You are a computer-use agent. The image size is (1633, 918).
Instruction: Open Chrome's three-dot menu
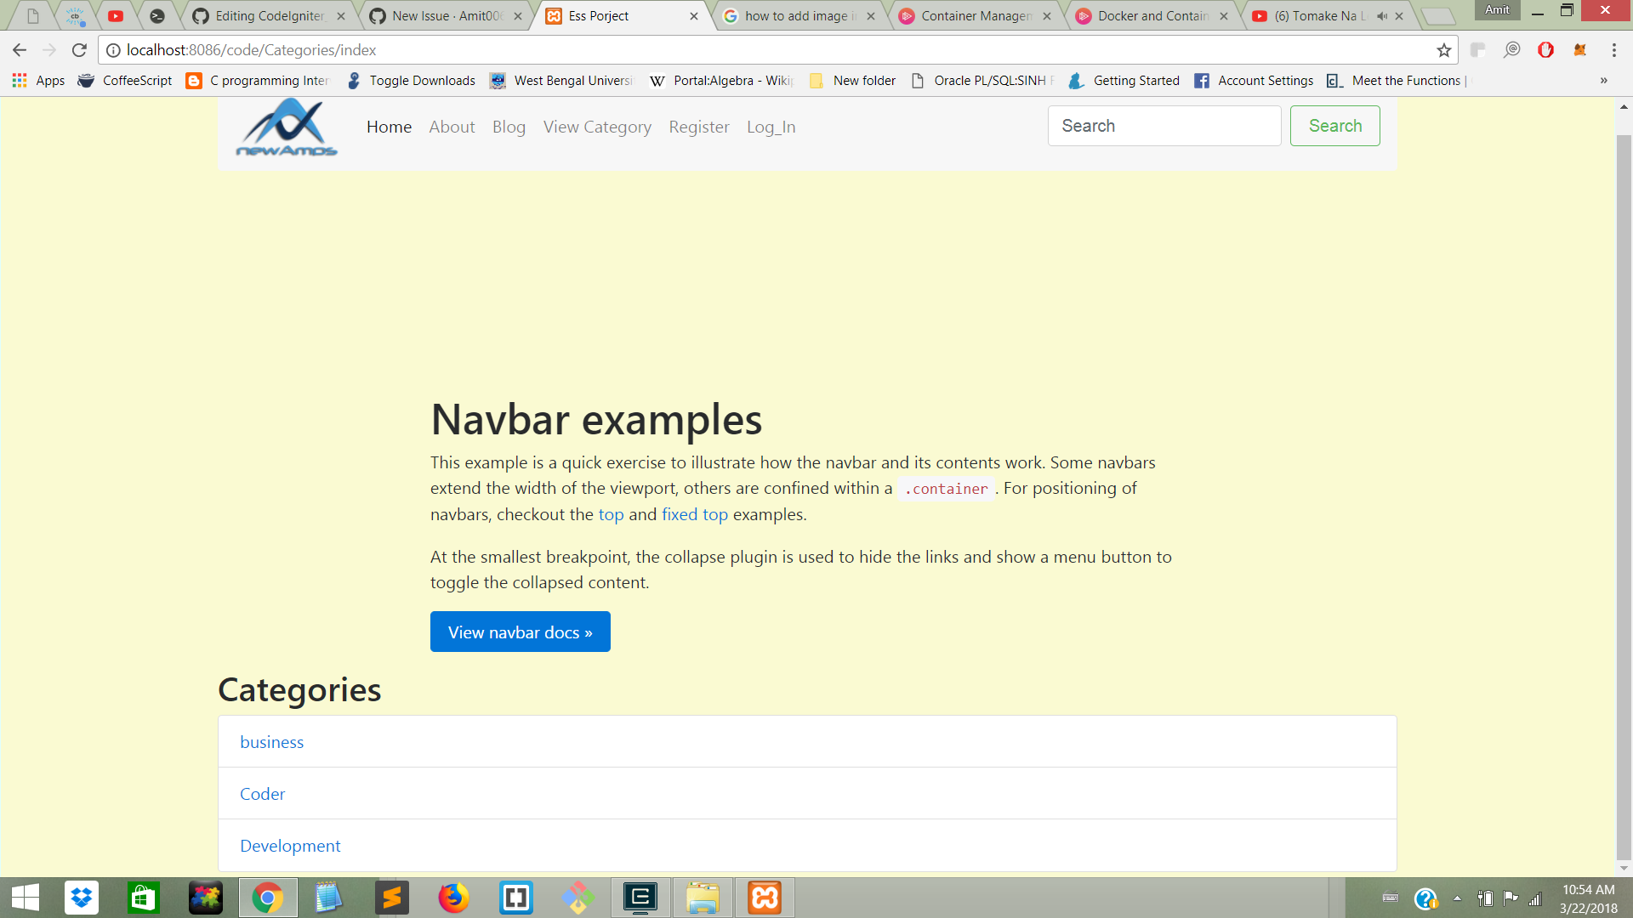[x=1613, y=50]
